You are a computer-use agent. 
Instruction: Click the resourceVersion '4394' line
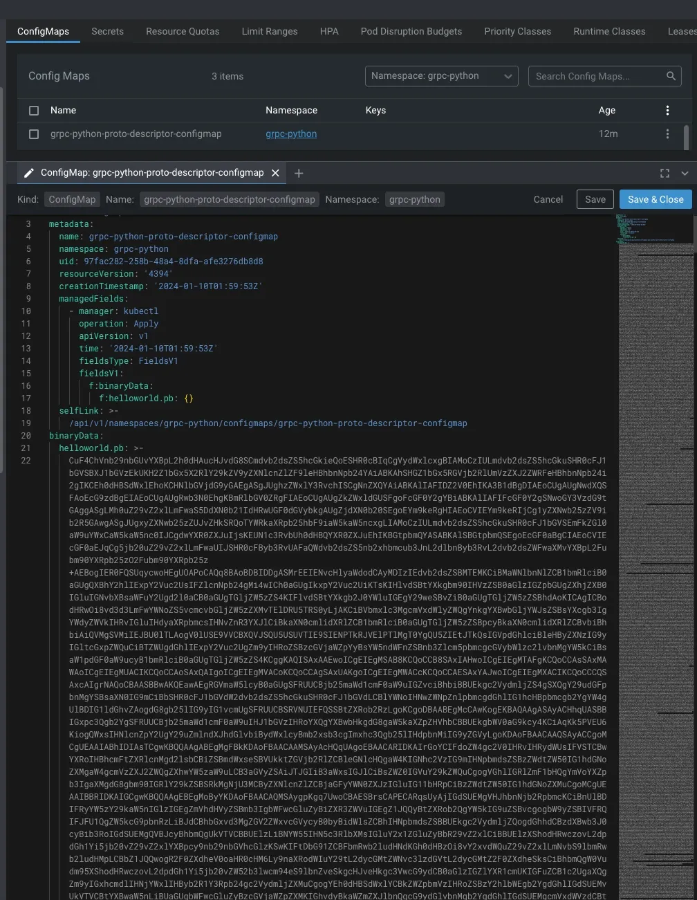coord(115,274)
